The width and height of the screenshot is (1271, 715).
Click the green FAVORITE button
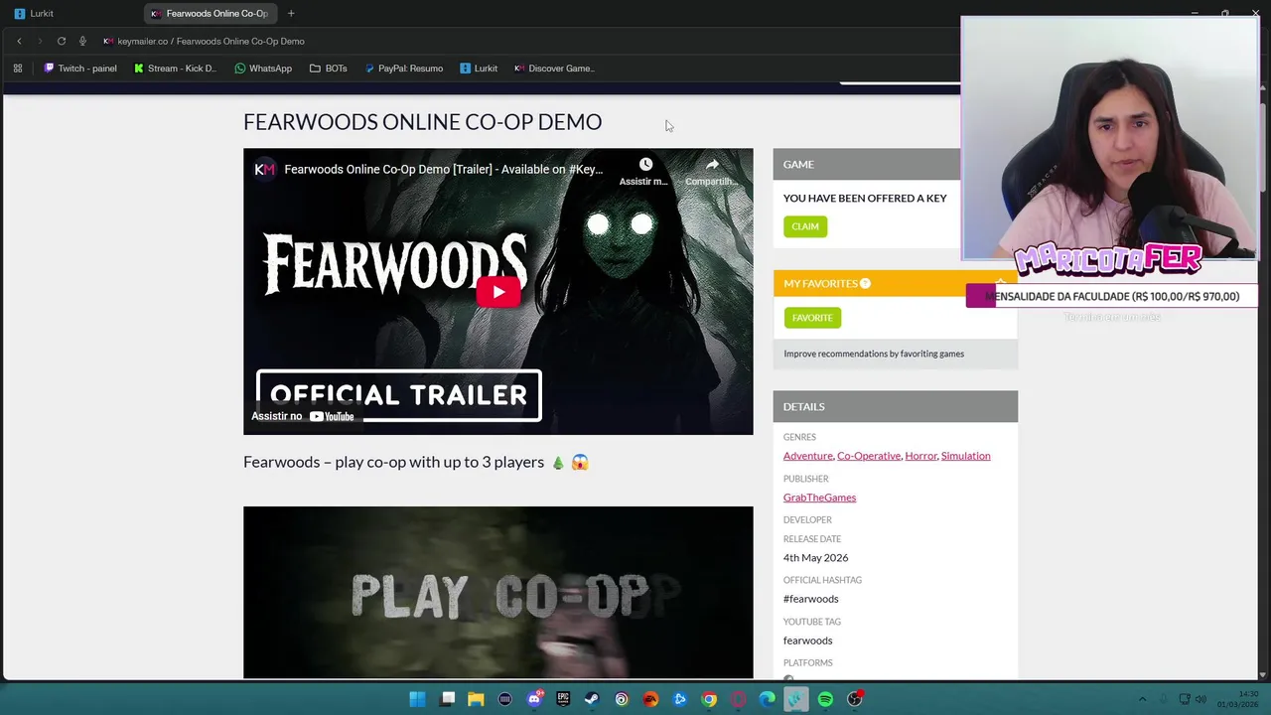pyautogui.click(x=812, y=318)
